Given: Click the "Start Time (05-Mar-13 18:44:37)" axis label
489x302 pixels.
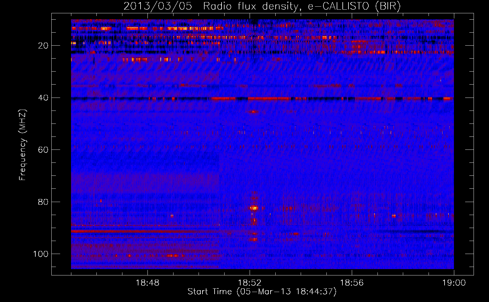Looking at the screenshot, I should [262, 292].
